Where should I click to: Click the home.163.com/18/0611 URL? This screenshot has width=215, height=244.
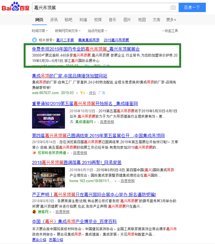point(91,181)
